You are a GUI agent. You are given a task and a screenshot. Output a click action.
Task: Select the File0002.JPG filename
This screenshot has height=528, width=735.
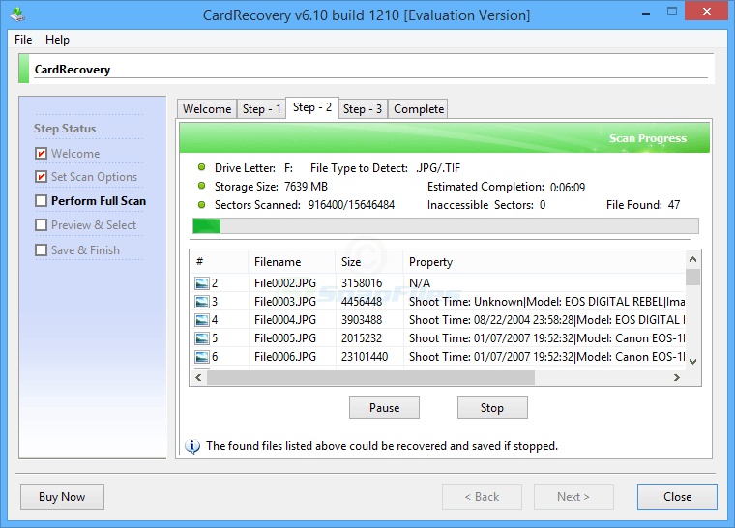pyautogui.click(x=285, y=283)
